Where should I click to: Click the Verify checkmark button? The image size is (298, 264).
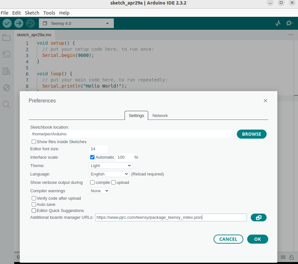click(7, 23)
